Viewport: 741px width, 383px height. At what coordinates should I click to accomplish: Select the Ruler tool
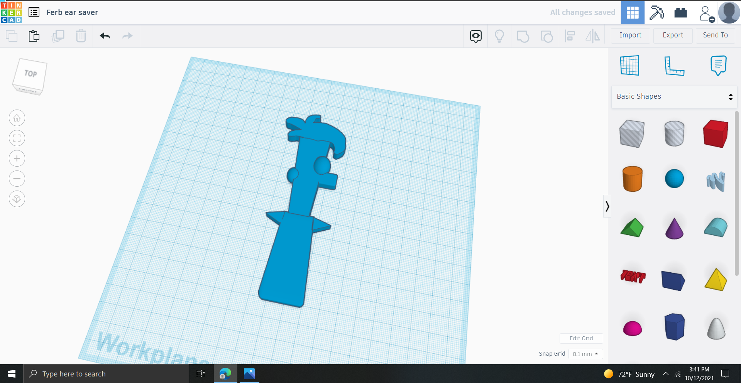click(675, 66)
